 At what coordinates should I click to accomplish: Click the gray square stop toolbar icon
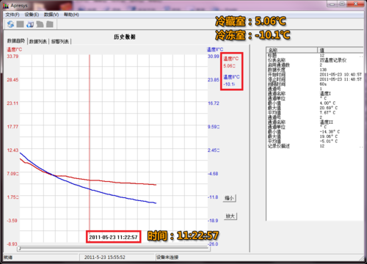20,24
